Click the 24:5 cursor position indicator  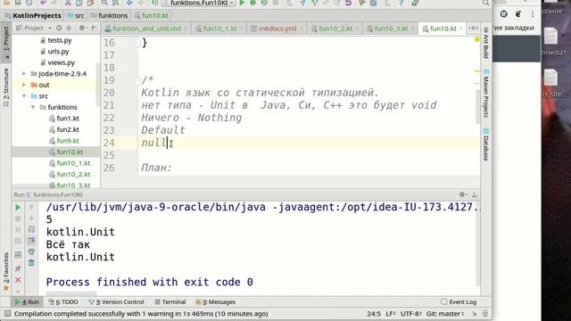(374, 313)
